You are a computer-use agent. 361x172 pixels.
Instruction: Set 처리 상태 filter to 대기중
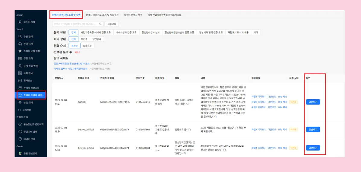84,39
